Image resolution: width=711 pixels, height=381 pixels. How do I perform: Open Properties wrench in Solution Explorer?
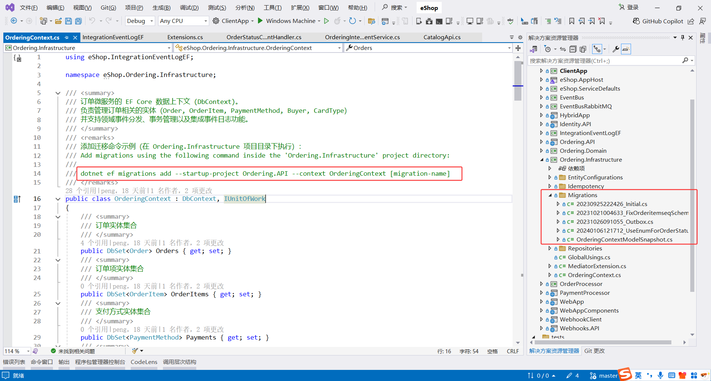616,49
